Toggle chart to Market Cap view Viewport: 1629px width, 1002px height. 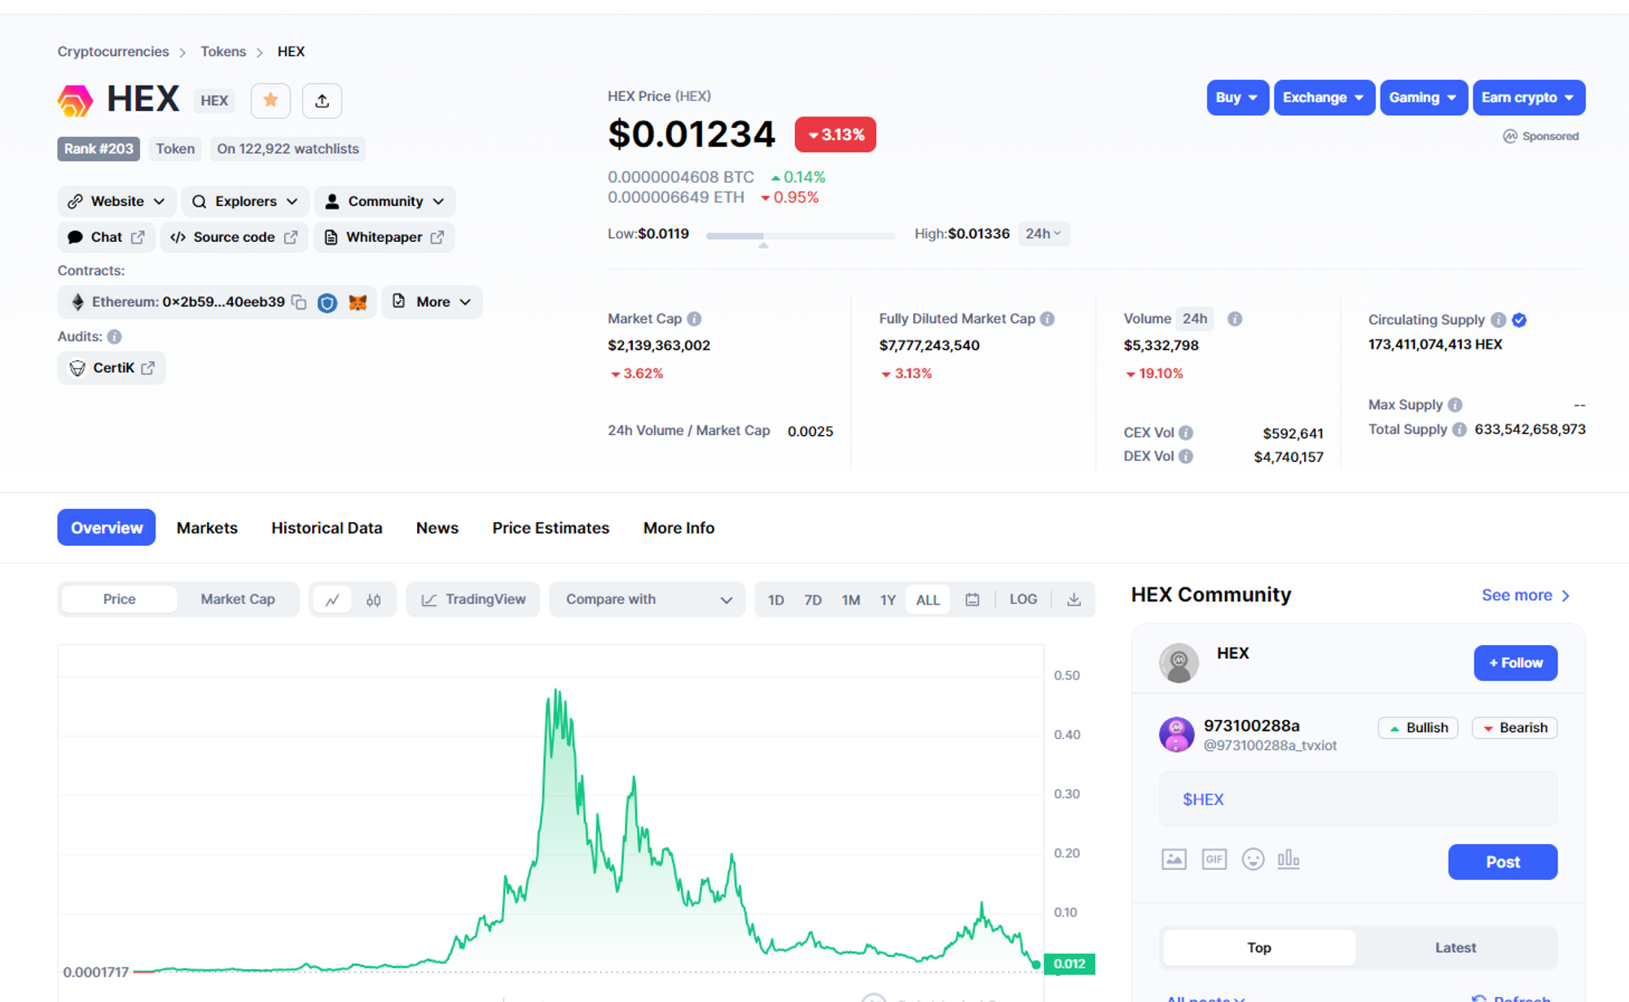coord(238,600)
